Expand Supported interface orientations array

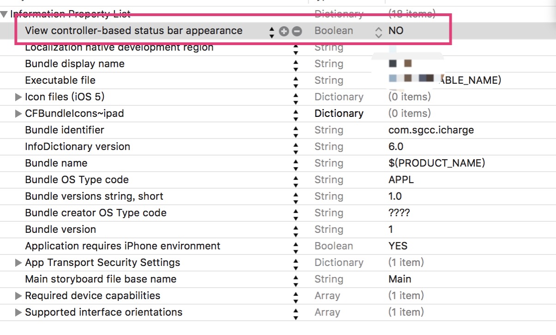(18, 312)
